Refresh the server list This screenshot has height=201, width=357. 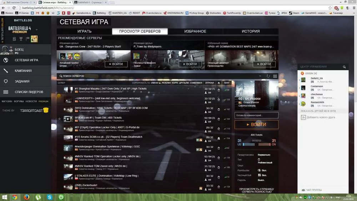[x=268, y=76]
